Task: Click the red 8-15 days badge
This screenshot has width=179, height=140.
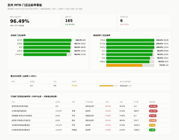Action: click(153, 116)
